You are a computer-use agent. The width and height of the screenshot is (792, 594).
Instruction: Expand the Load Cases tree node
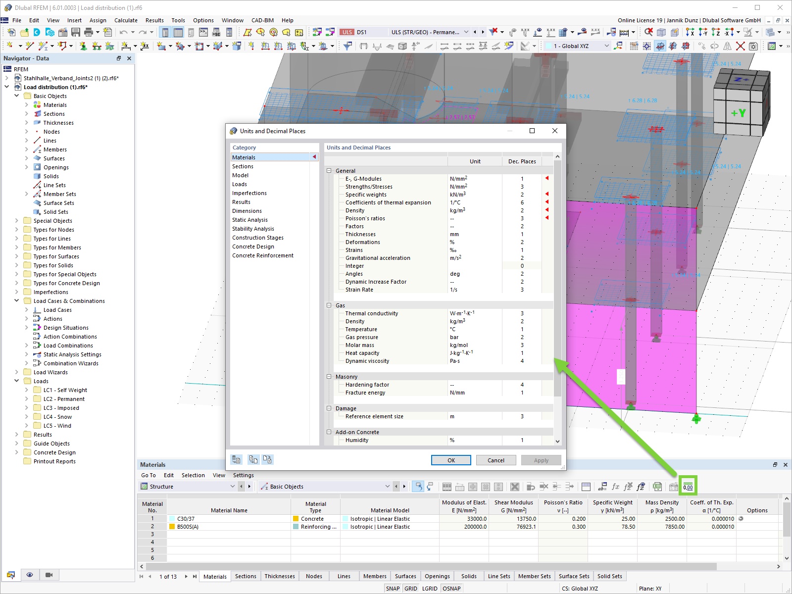27,310
